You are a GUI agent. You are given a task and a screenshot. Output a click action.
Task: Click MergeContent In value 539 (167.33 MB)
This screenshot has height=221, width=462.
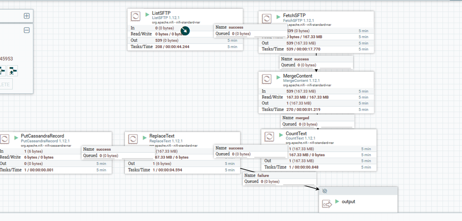(301, 92)
